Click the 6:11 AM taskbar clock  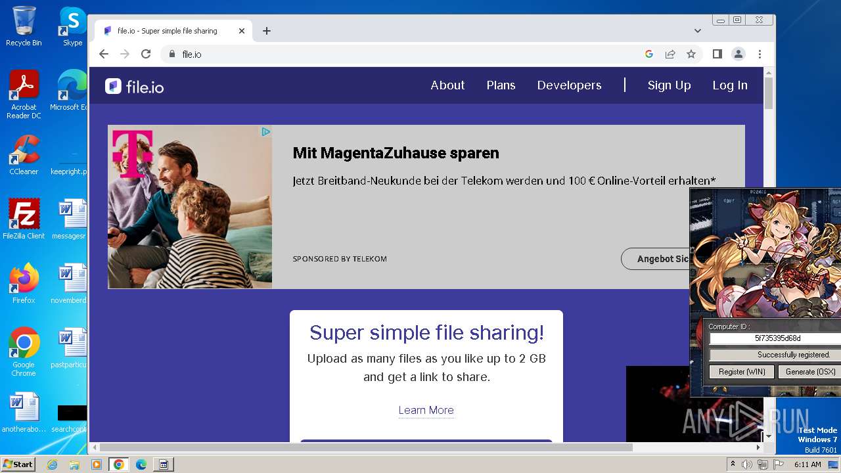point(807,464)
